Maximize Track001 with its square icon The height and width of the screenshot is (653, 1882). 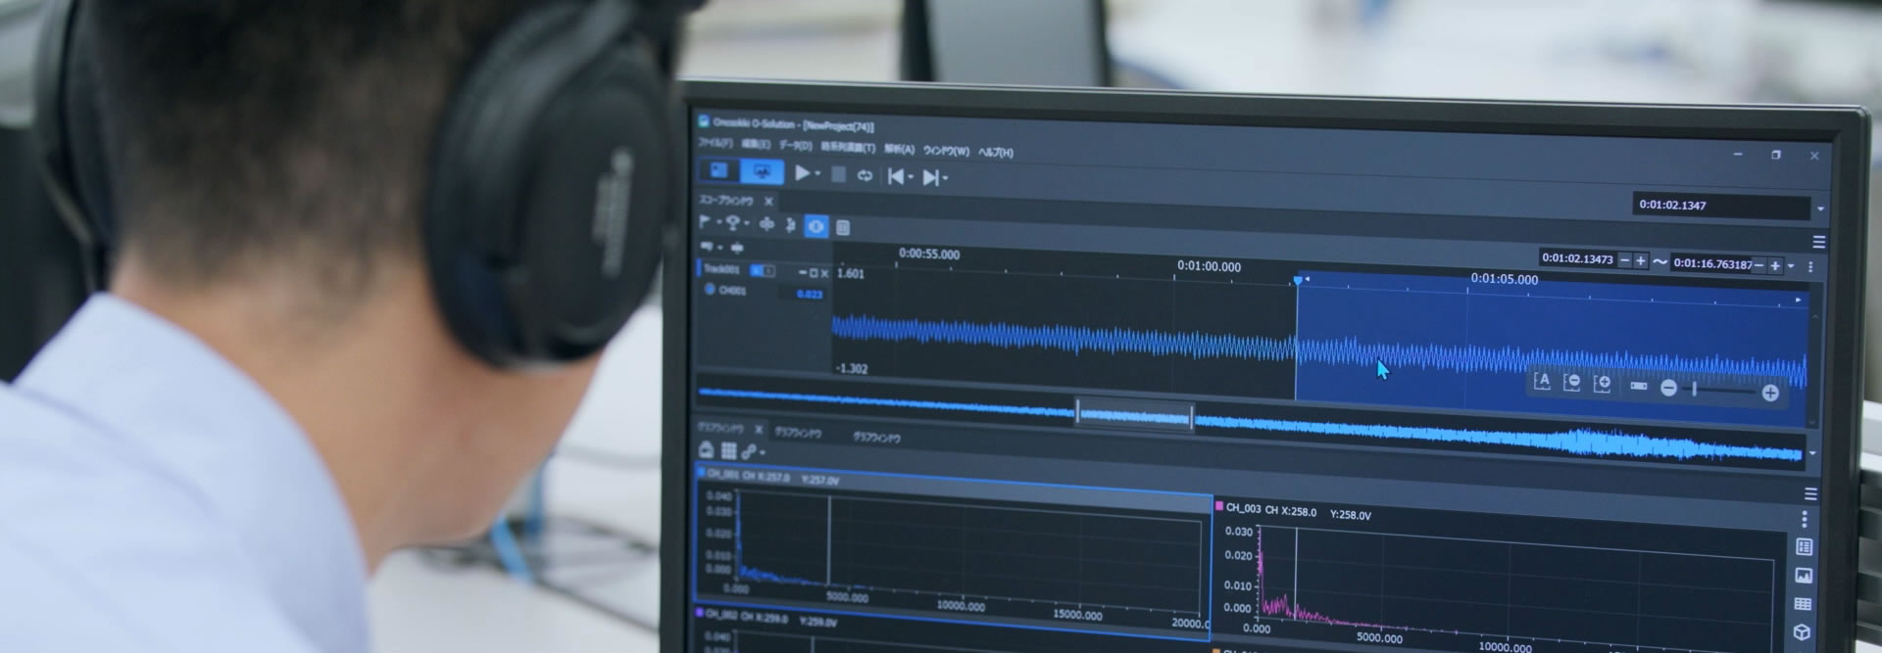coord(814,272)
